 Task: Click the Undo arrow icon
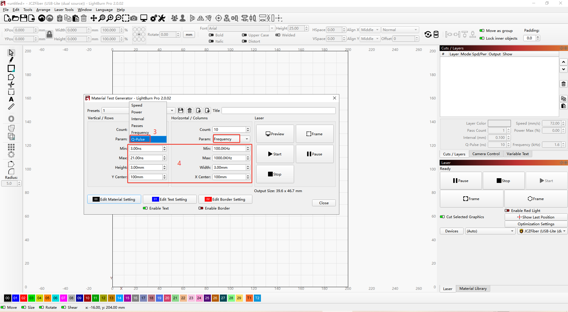[42, 18]
